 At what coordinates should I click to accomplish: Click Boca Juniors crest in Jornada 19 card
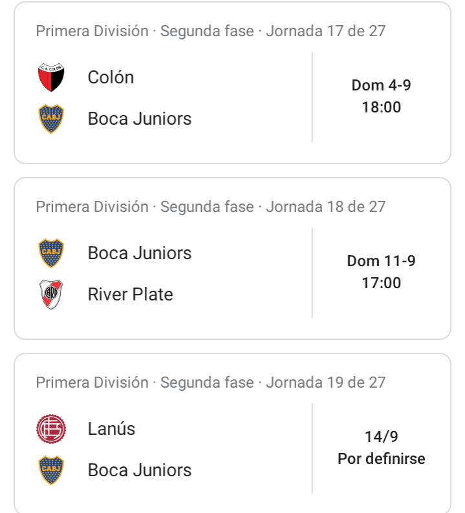[51, 470]
